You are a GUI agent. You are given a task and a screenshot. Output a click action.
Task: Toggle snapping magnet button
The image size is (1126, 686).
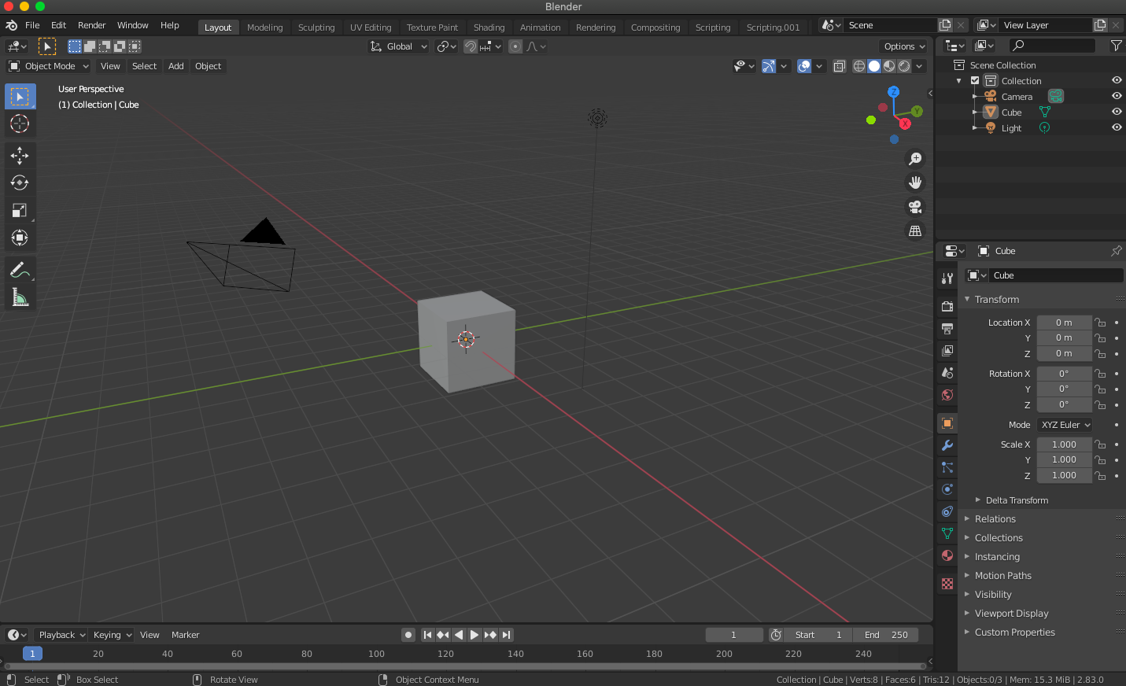pyautogui.click(x=471, y=46)
